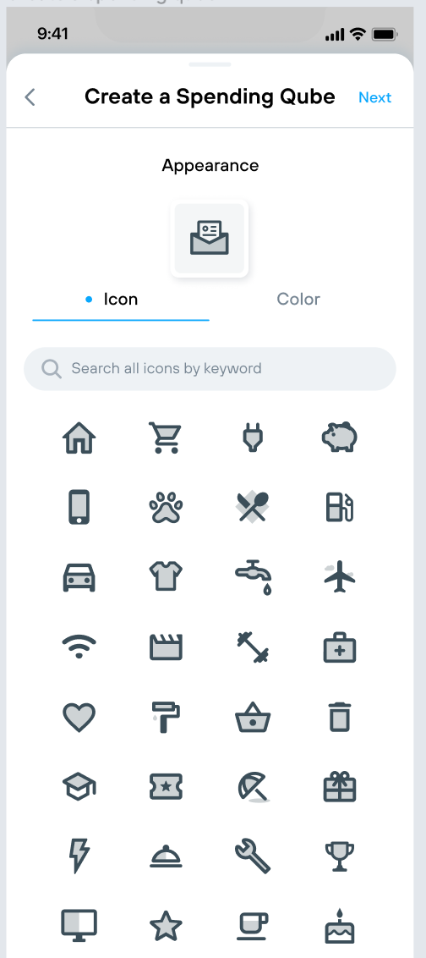This screenshot has height=958, width=426.
Task: Switch to the Color tab
Action: pos(298,300)
